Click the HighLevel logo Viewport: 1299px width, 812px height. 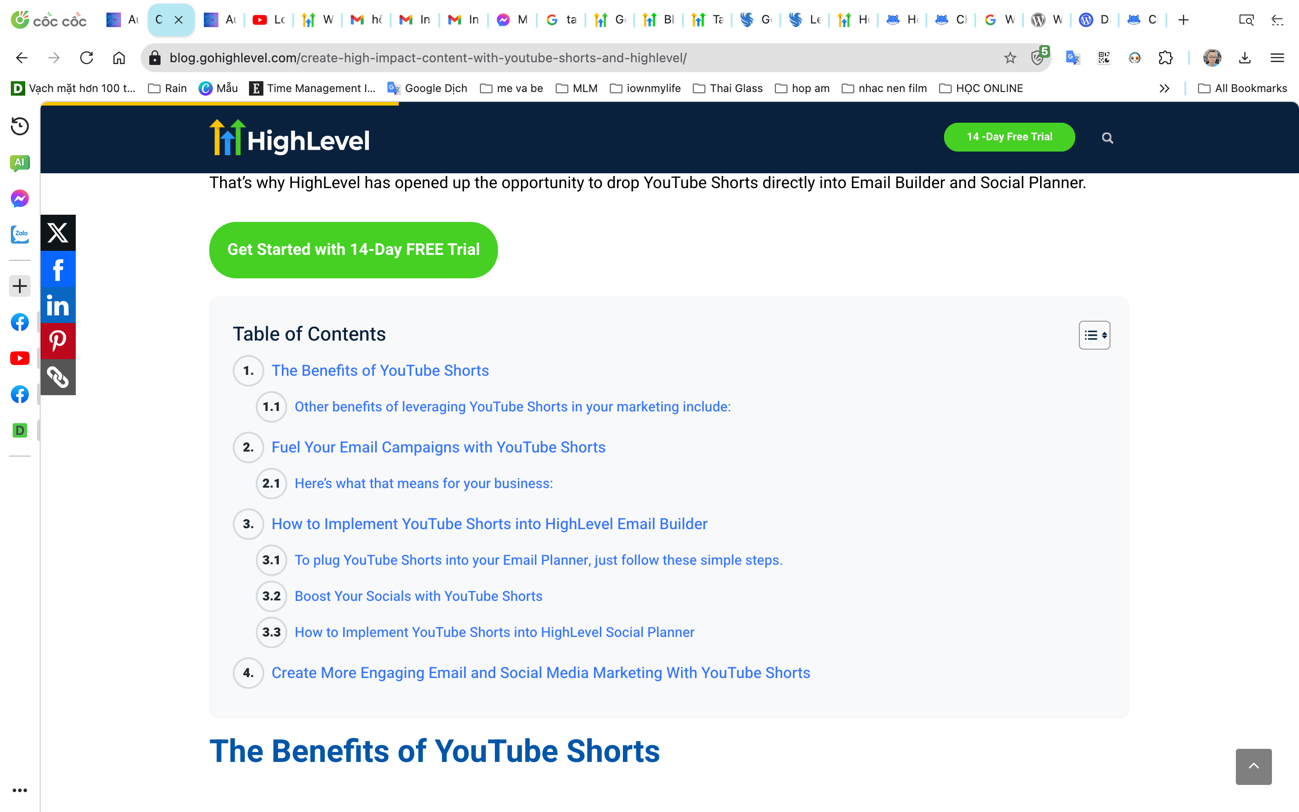289,138
